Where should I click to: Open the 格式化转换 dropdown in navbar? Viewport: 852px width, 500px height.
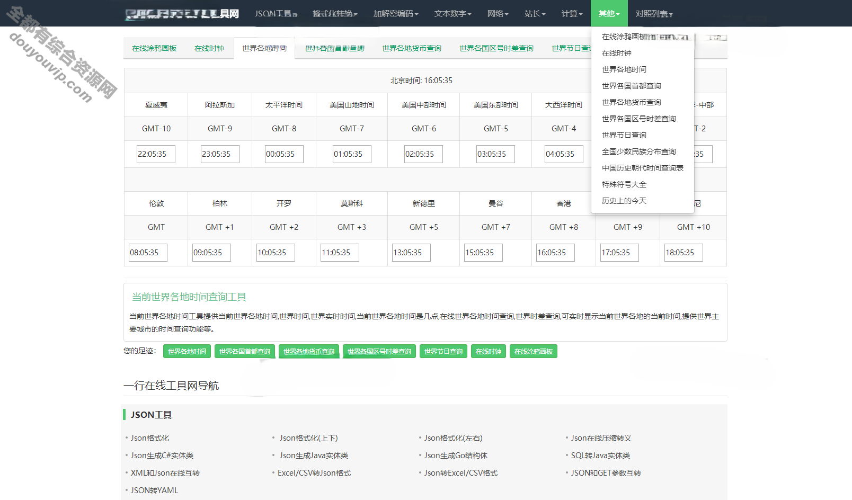[335, 14]
